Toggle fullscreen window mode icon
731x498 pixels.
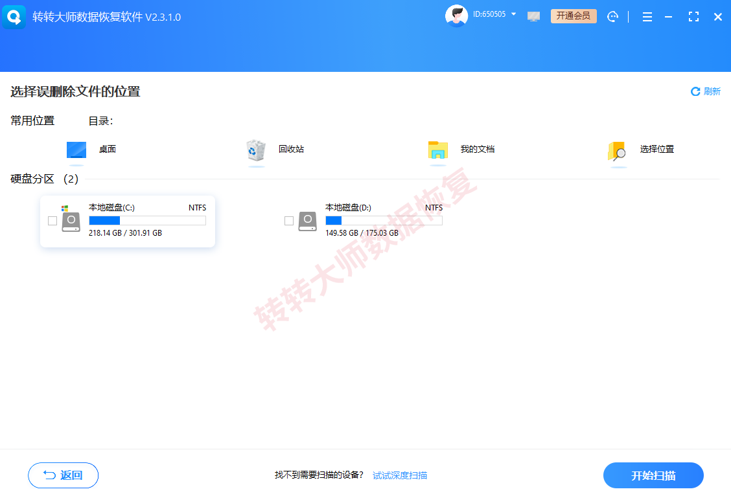tap(693, 17)
